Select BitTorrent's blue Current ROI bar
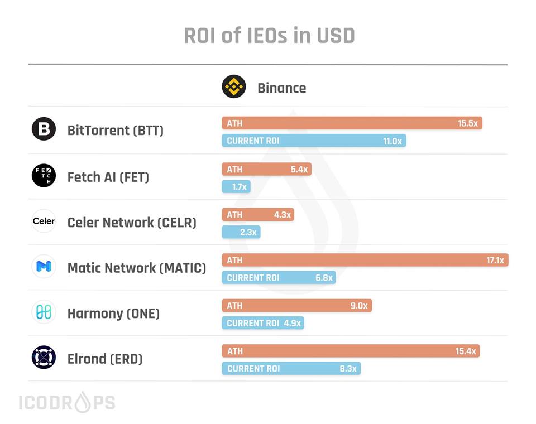 tap(314, 141)
